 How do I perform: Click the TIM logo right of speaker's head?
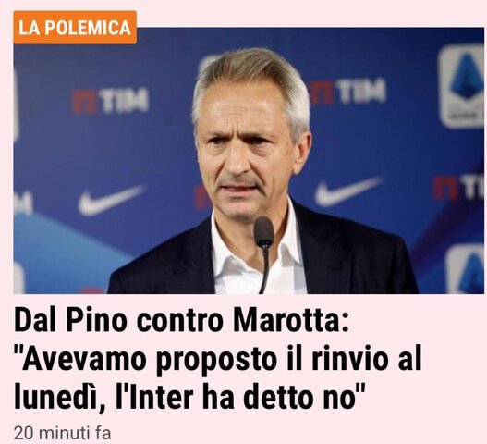[347, 91]
